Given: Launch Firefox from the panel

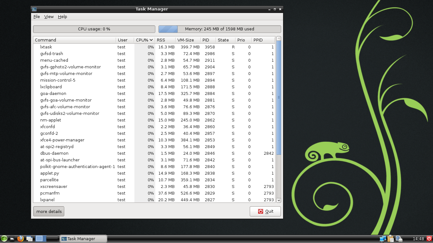Looking at the screenshot, I should 21,239.
